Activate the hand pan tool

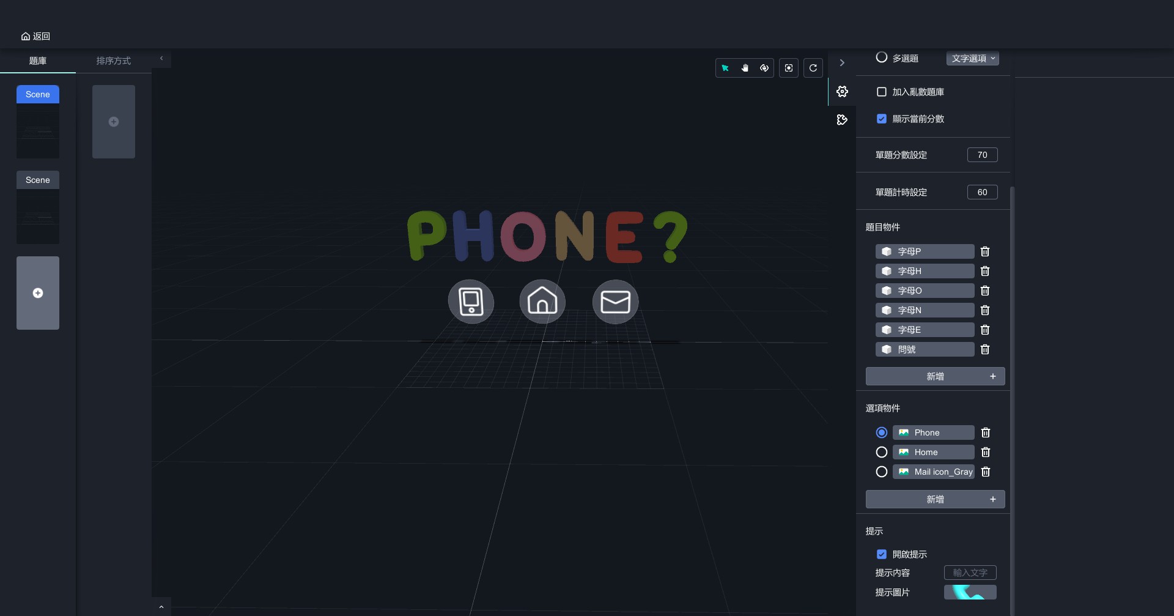point(745,68)
